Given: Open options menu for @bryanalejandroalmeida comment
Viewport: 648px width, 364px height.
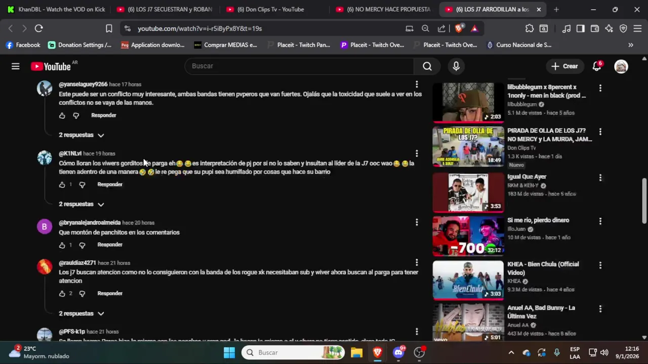Looking at the screenshot, I should [417, 222].
